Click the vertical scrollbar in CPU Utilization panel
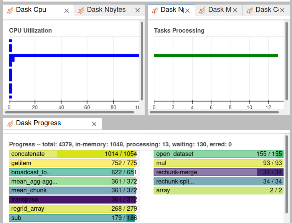This screenshot has height=223, width=292. tap(142, 61)
